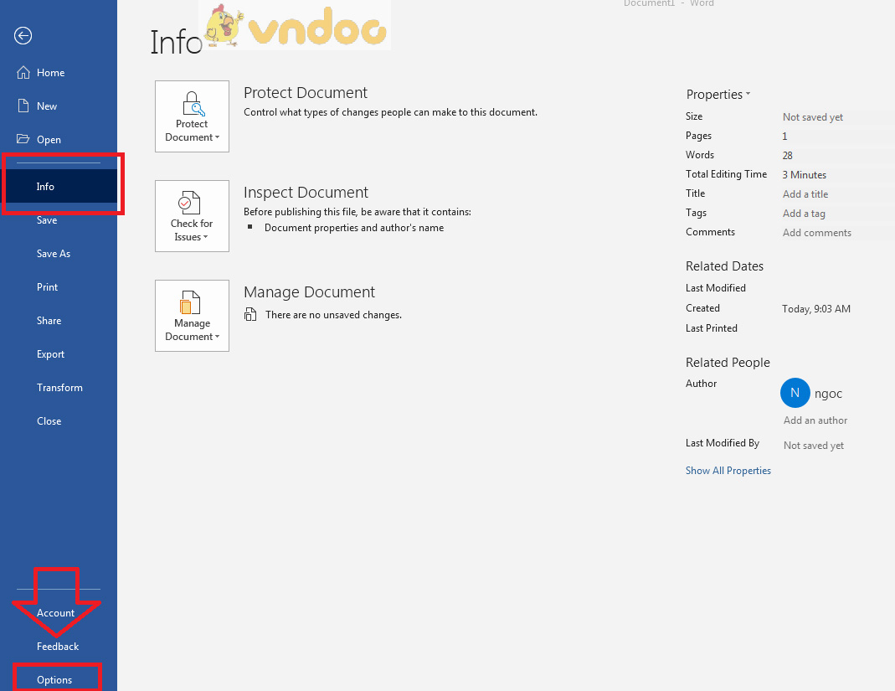Click the New blank page icon
Viewport: 895px width, 691px height.
pyautogui.click(x=23, y=106)
